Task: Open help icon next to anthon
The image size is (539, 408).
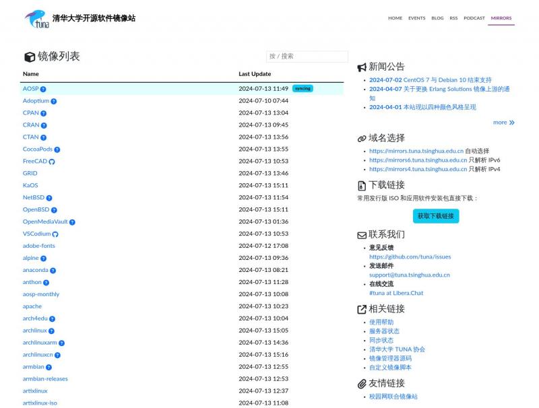Action: click(46, 283)
